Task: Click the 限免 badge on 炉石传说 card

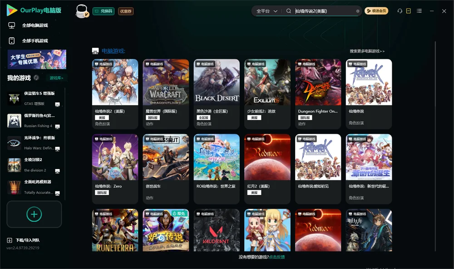Action: pyautogui.click(x=179, y=214)
